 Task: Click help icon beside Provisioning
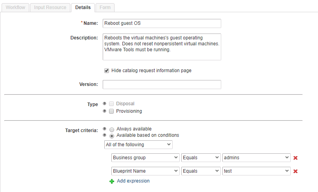pyautogui.click(x=104, y=111)
